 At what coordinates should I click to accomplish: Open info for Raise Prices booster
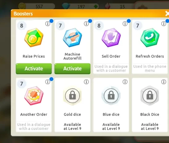[x=48, y=24]
